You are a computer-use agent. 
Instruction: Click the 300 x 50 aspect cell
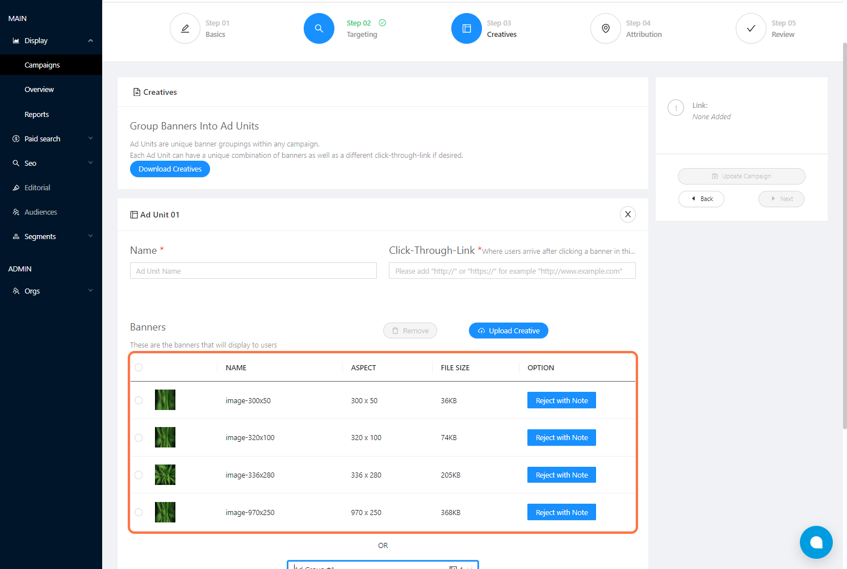[364, 401]
